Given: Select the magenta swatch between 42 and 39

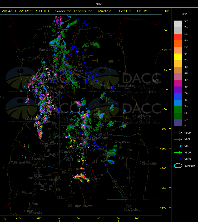Looking at the screenshot, I should [x=178, y=83].
